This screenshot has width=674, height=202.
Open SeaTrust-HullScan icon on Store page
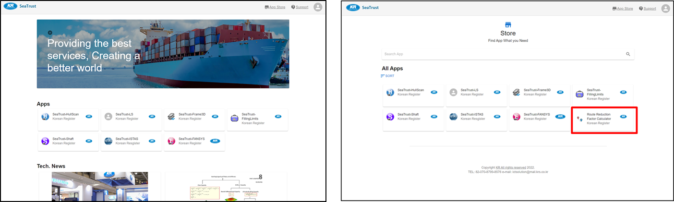pos(390,92)
